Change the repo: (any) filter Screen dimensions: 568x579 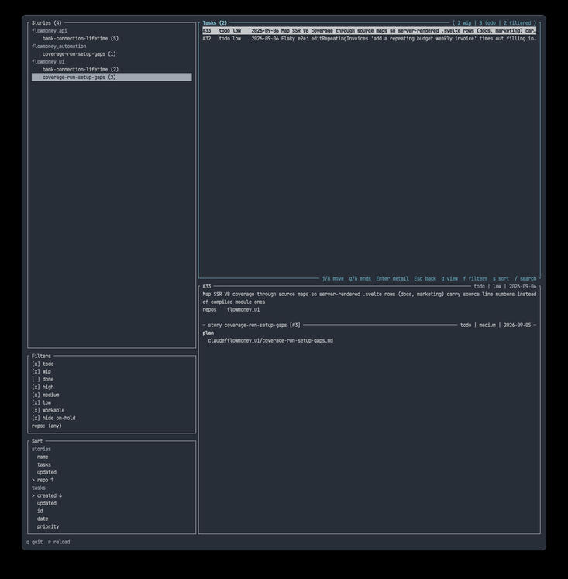pos(46,426)
